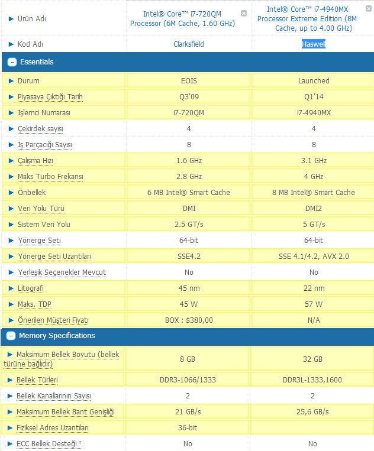Click the arrow beside Önerilen Müşteri Fiyatı

pos(11,320)
